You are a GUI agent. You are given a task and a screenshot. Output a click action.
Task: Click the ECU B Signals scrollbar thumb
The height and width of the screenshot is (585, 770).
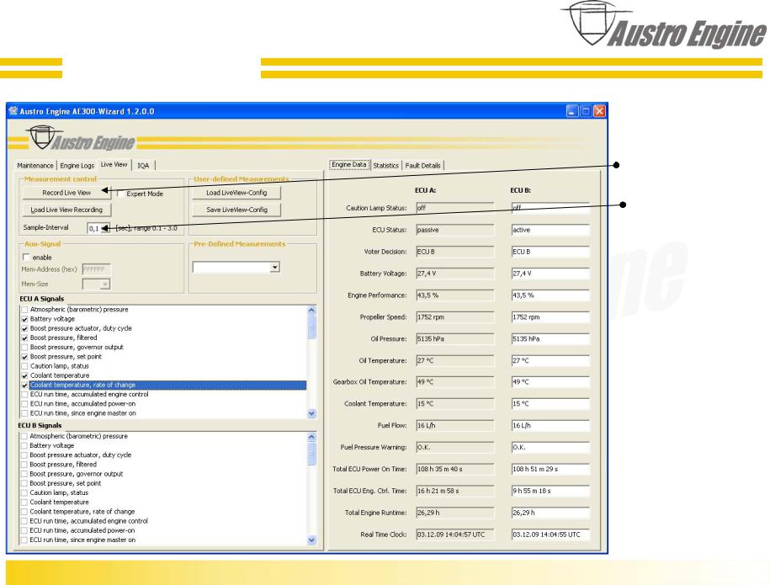coord(311,454)
